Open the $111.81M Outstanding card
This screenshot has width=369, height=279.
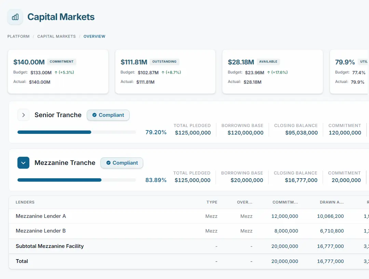(165, 71)
